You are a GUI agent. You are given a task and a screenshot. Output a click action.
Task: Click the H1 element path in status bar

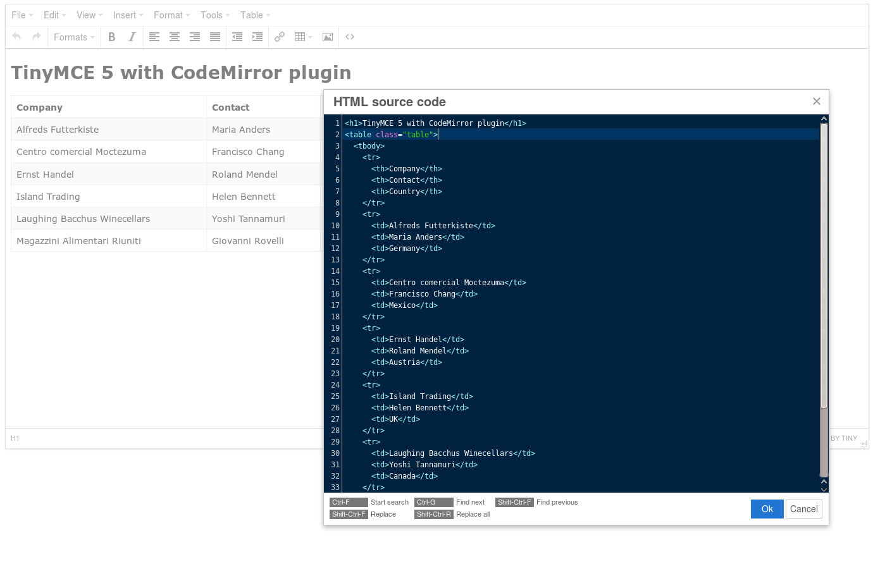coord(15,438)
